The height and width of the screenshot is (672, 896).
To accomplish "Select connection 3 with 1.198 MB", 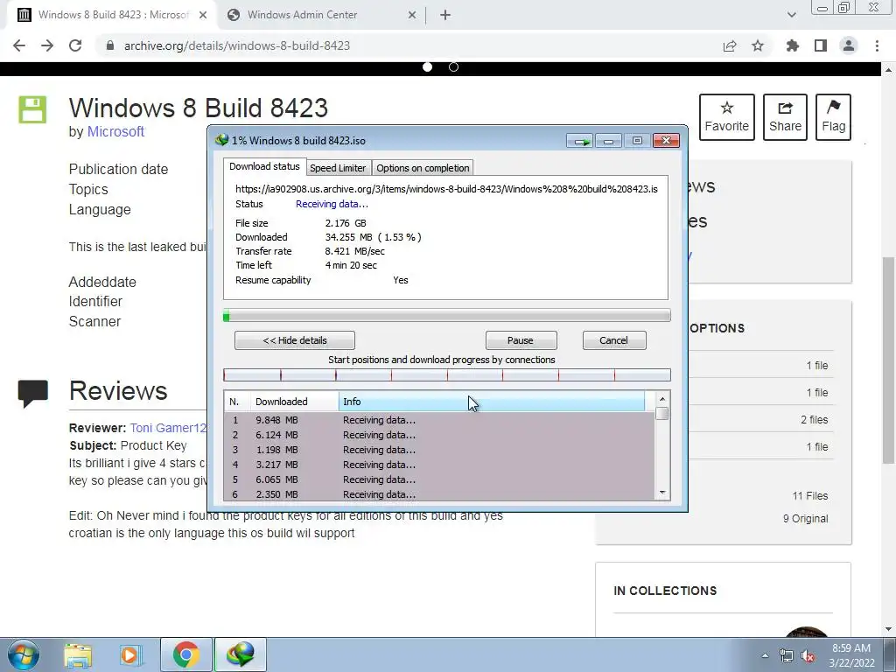I will [x=439, y=450].
